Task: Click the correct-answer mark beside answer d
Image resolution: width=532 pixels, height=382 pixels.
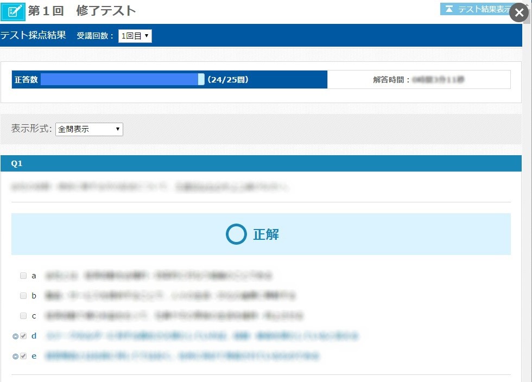Action: 15,336
